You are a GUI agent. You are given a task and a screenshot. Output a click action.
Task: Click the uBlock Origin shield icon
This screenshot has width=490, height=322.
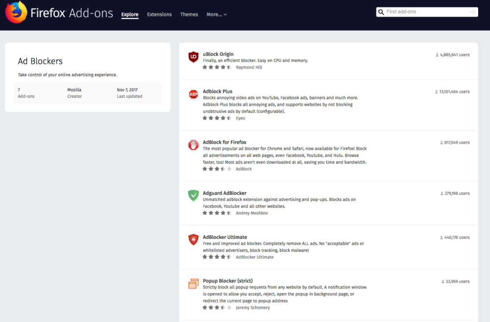click(193, 57)
